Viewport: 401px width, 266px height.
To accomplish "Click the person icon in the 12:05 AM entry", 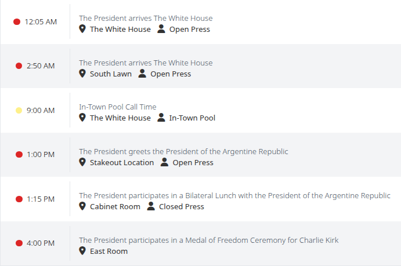I will coord(161,29).
